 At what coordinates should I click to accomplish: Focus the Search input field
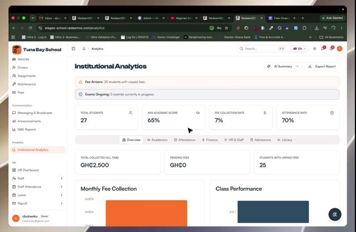point(262,49)
